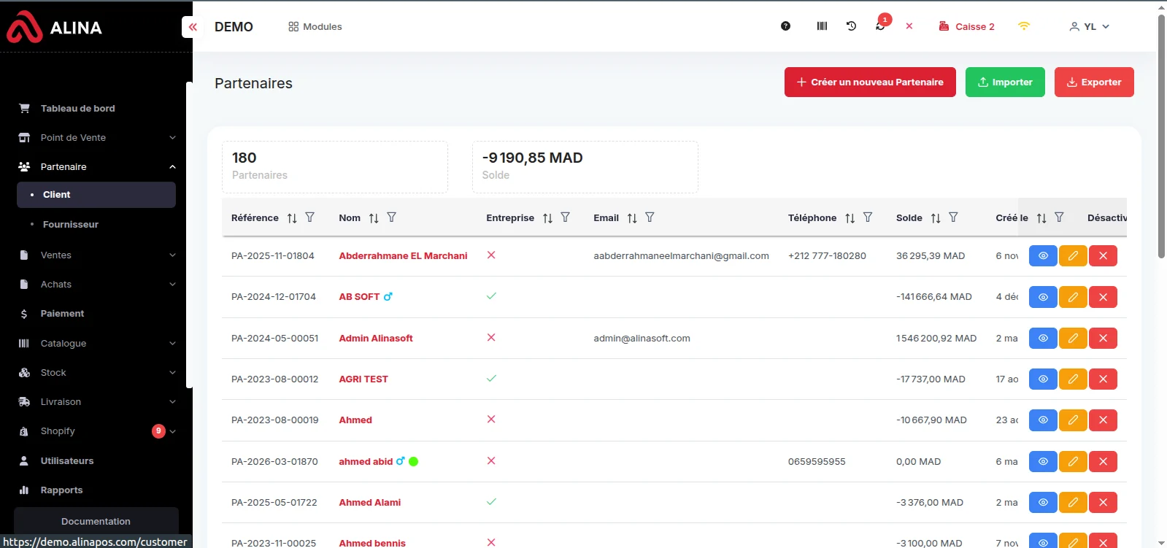Edit the Admin Alinasoft partner
The image size is (1167, 548).
point(1073,339)
